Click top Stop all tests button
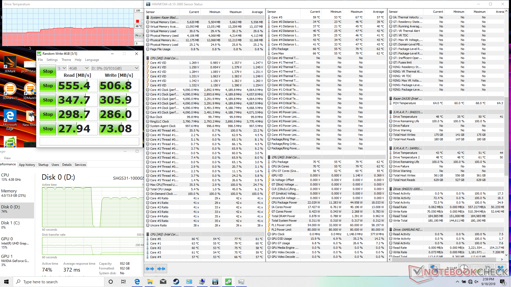511x287 pixels. pos(48,71)
